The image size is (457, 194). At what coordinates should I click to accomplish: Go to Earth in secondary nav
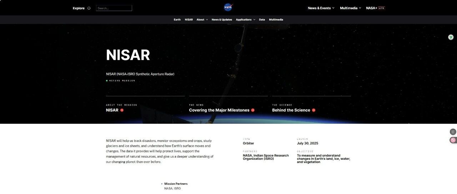point(177,20)
